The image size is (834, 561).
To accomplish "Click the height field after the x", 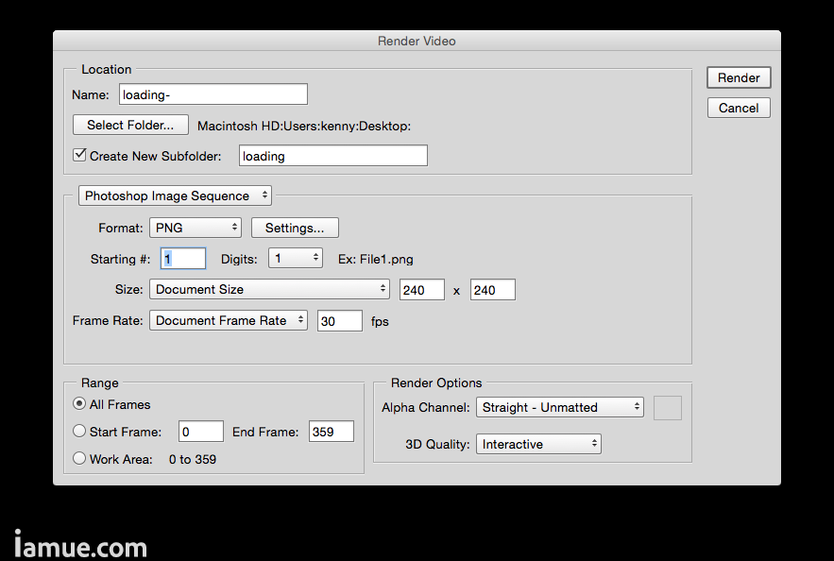I will 492,290.
